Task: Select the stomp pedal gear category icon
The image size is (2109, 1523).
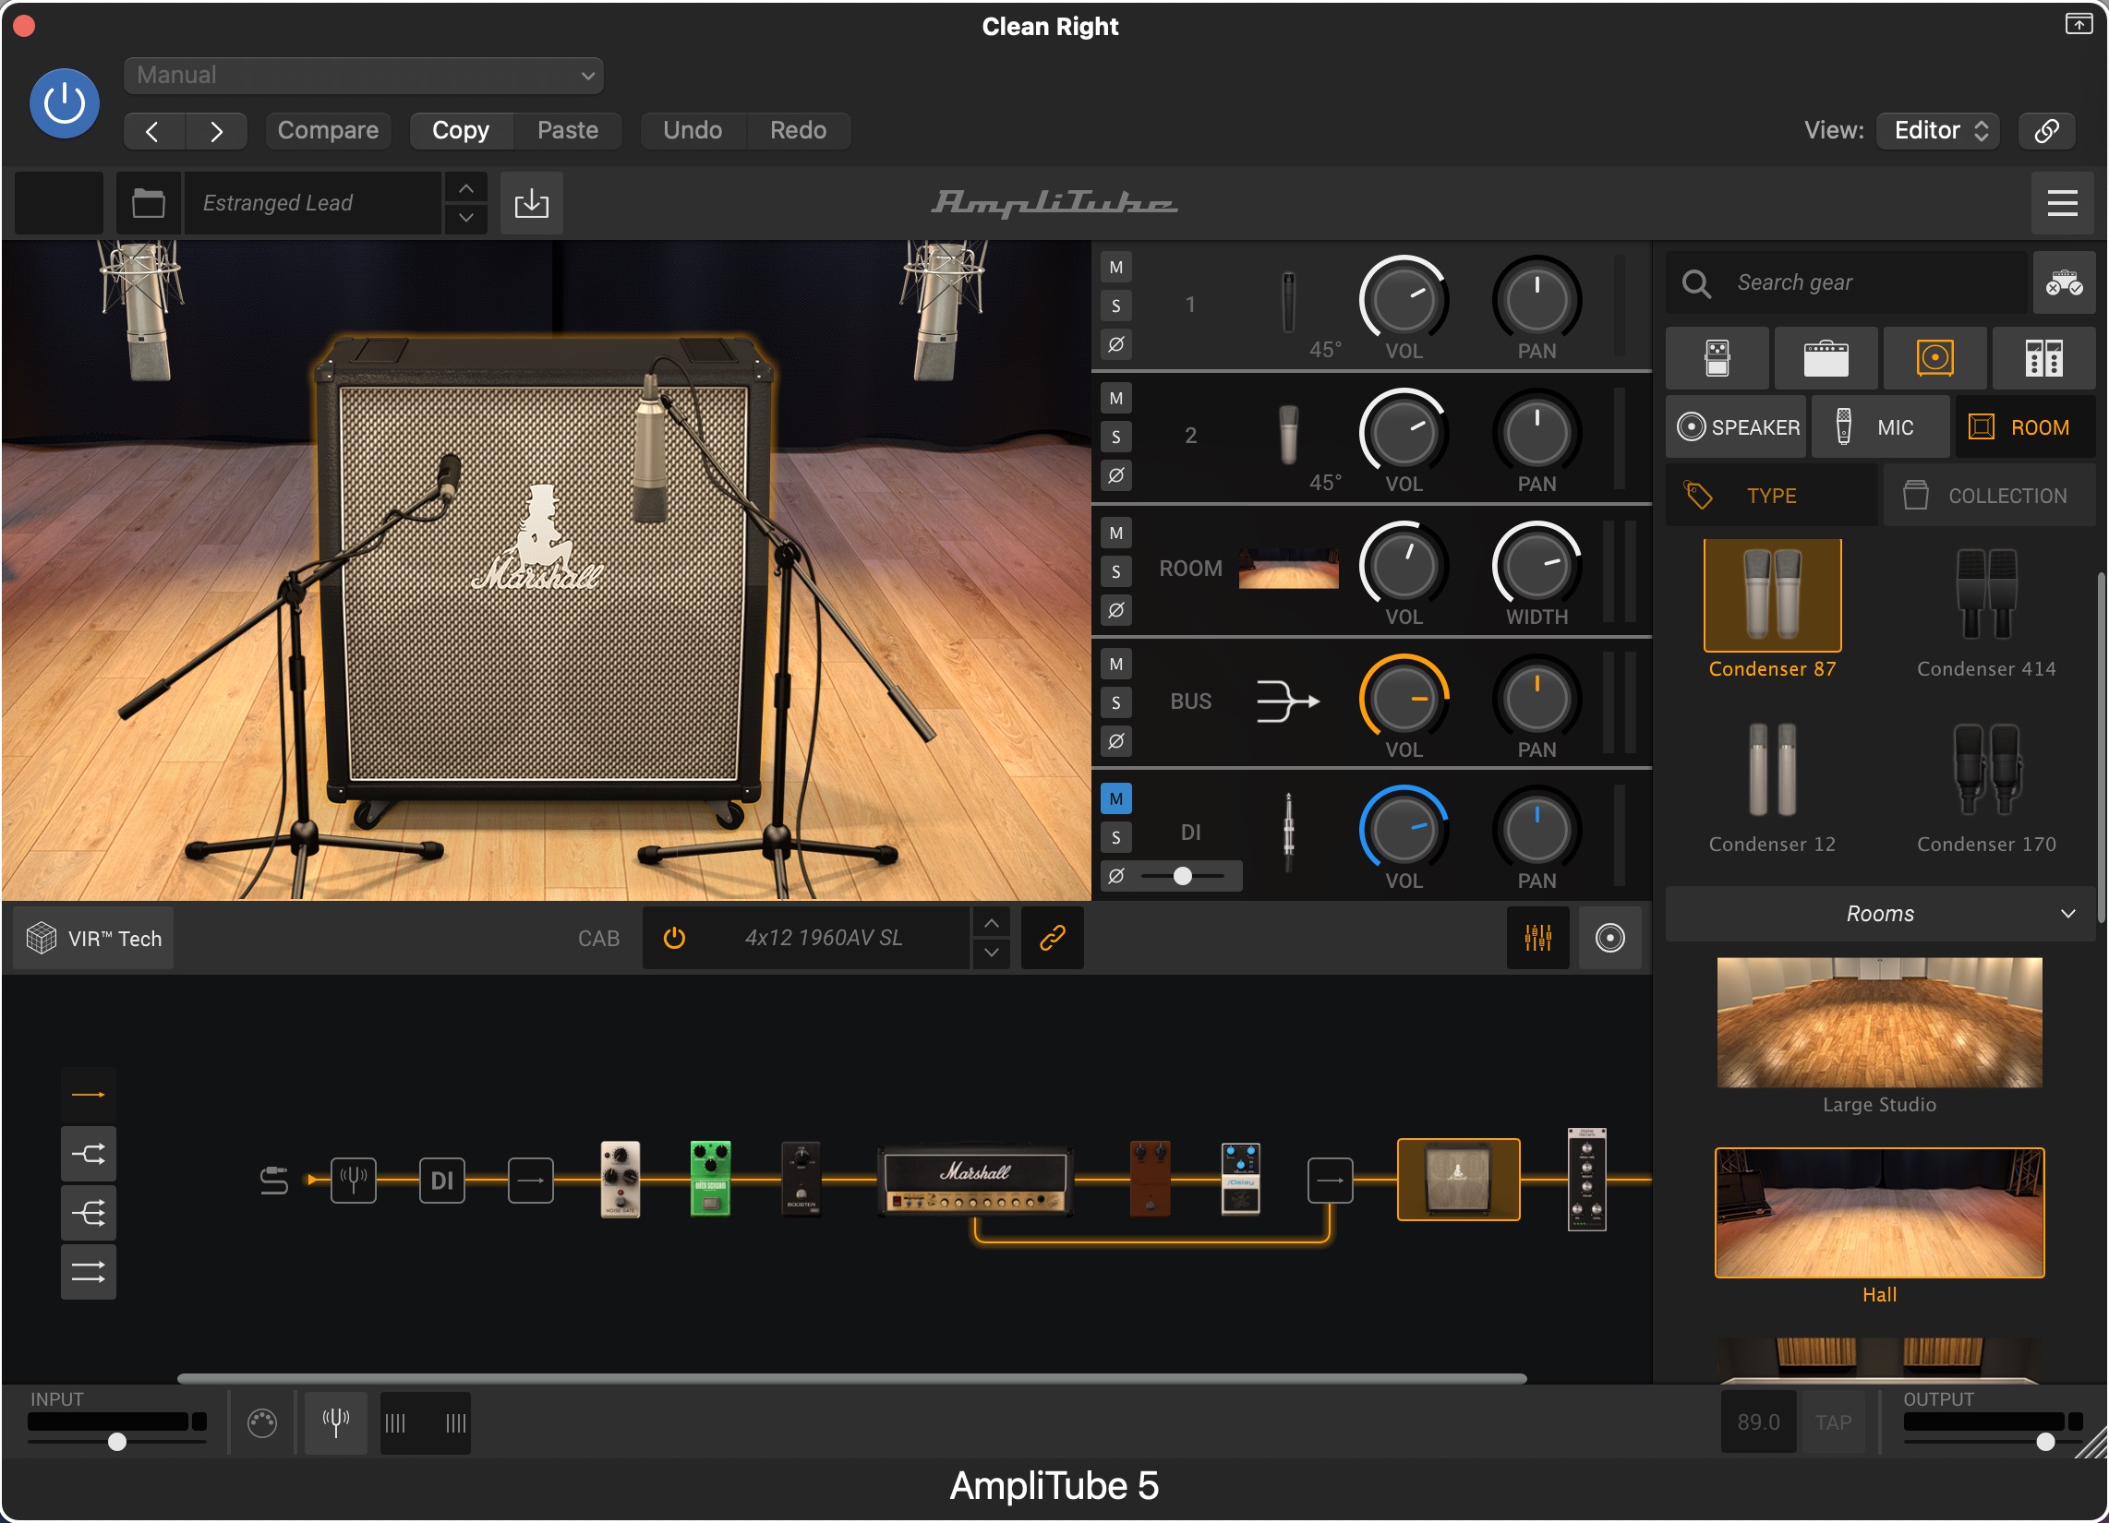Action: click(1717, 358)
